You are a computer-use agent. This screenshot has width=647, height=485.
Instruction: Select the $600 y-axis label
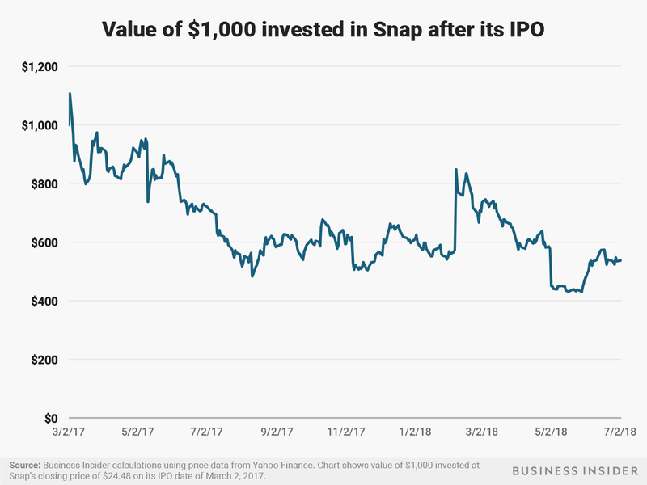point(44,242)
